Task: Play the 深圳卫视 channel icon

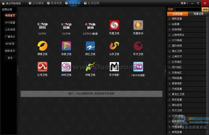Action: point(66,67)
